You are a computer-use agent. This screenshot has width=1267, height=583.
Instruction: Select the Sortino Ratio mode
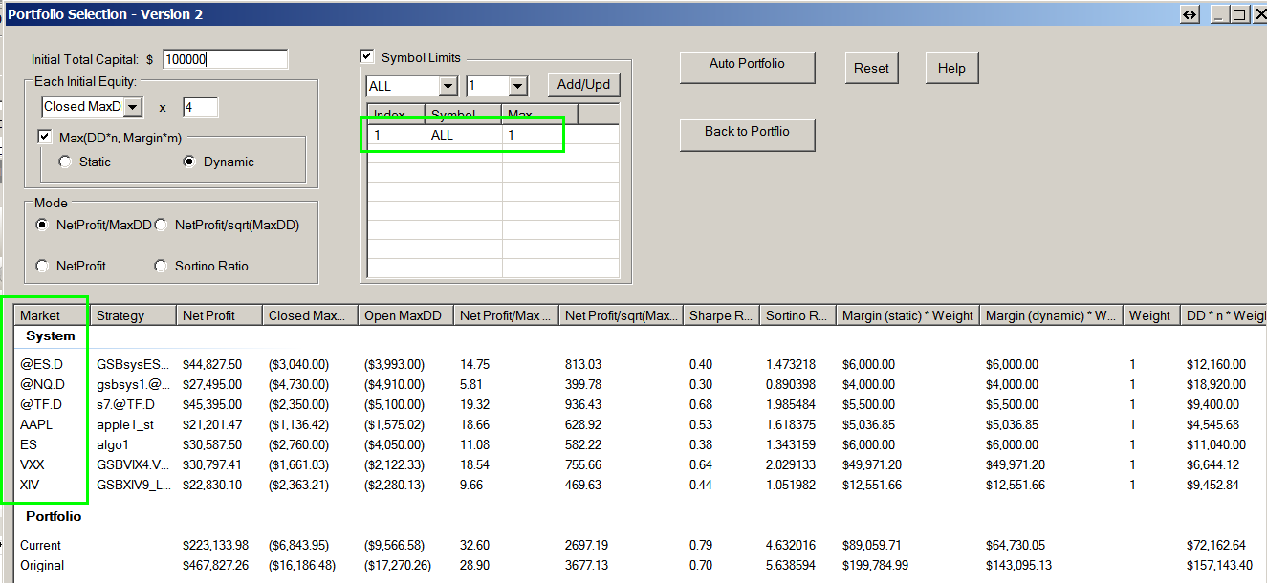(161, 266)
